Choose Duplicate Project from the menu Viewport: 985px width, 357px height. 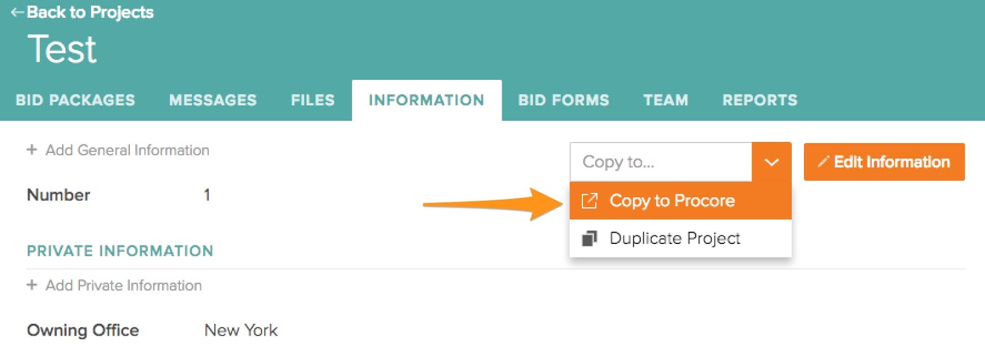tap(675, 238)
